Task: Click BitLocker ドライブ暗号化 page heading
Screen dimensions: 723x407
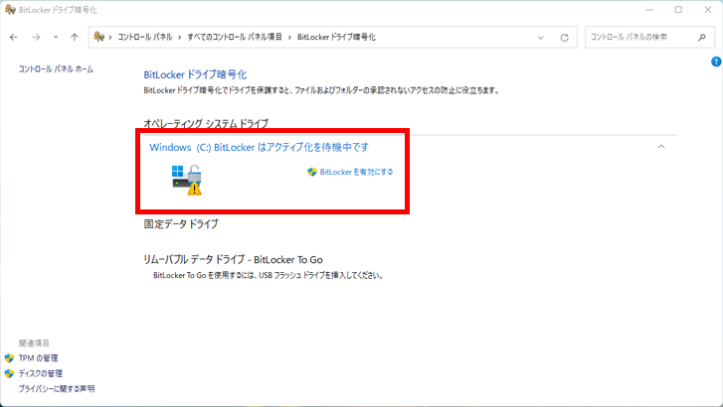Action: pos(195,74)
